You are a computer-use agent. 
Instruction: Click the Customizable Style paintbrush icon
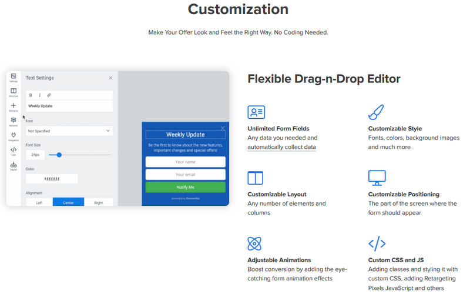click(x=376, y=112)
